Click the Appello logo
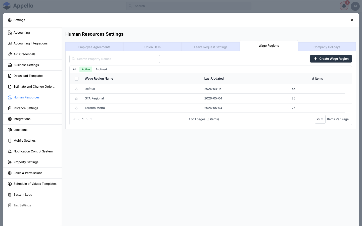The height and width of the screenshot is (226, 362). coord(18,6)
